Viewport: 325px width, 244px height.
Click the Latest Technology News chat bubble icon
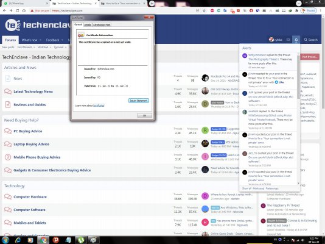[8, 91]
